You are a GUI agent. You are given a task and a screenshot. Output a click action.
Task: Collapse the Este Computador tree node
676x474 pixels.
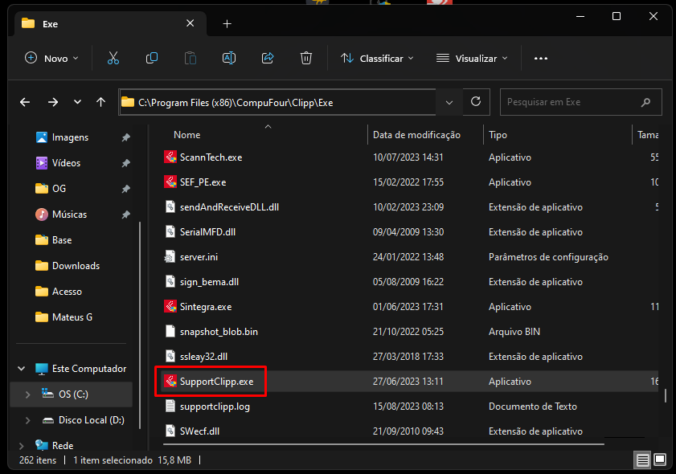22,369
